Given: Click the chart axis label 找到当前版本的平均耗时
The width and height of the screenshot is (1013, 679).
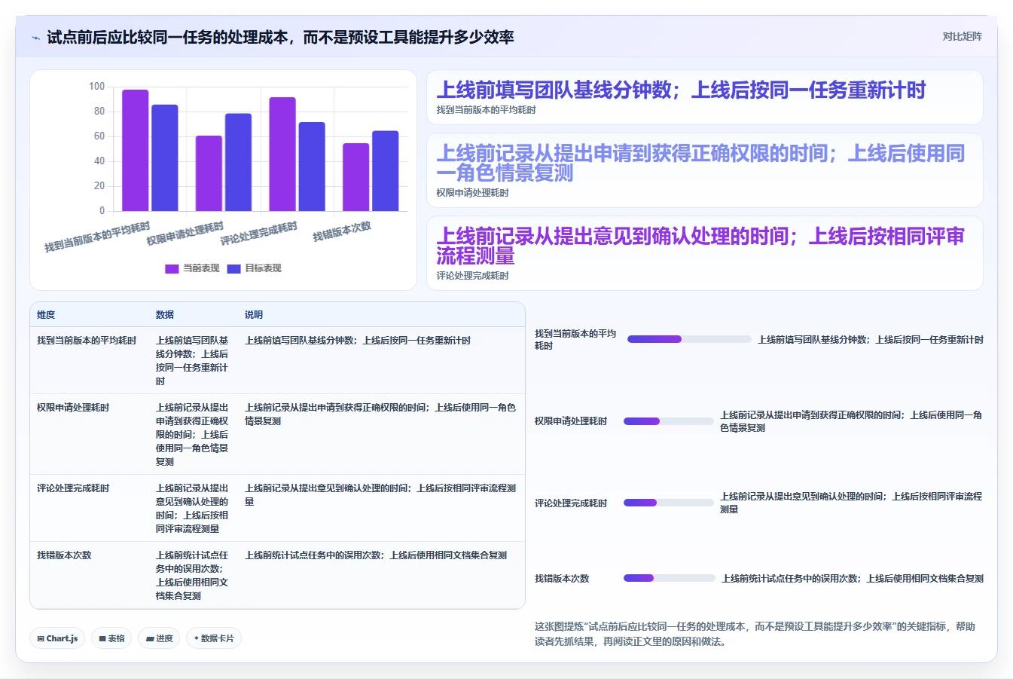Looking at the screenshot, I should pyautogui.click(x=97, y=237).
